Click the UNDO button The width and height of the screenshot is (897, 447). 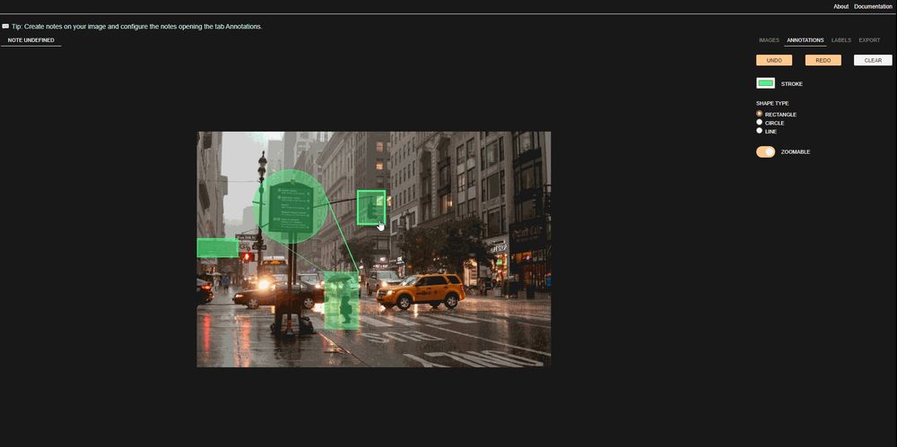click(774, 60)
